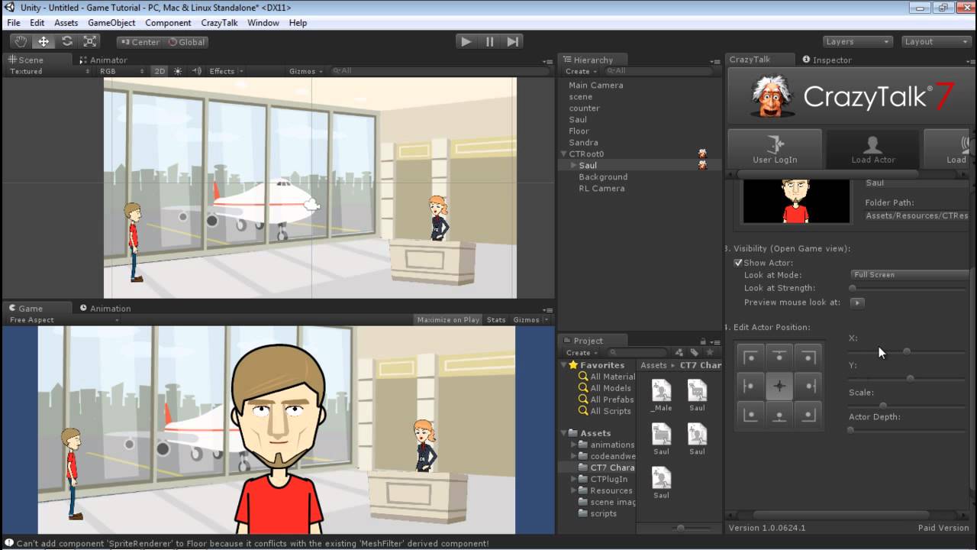Image resolution: width=977 pixels, height=550 pixels.
Task: Select the Rotate tool in the toolbar
Action: point(67,42)
